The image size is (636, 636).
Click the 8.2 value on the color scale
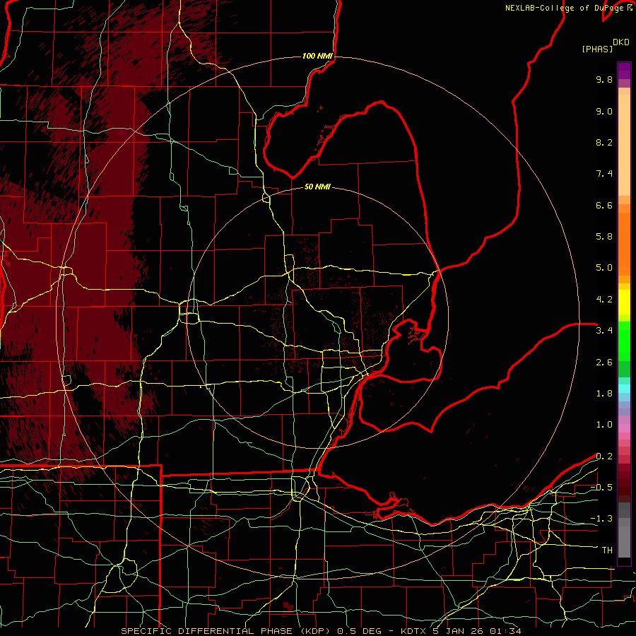pyautogui.click(x=604, y=142)
